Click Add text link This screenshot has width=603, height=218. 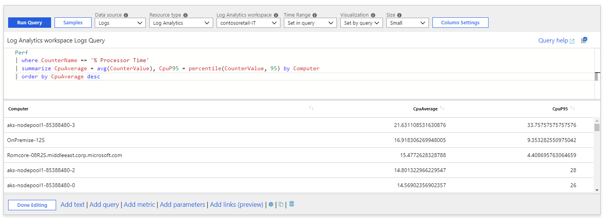72,204
